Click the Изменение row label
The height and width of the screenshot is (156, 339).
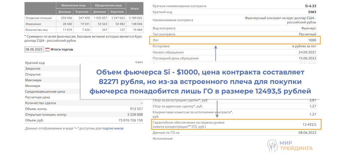pos(33,24)
